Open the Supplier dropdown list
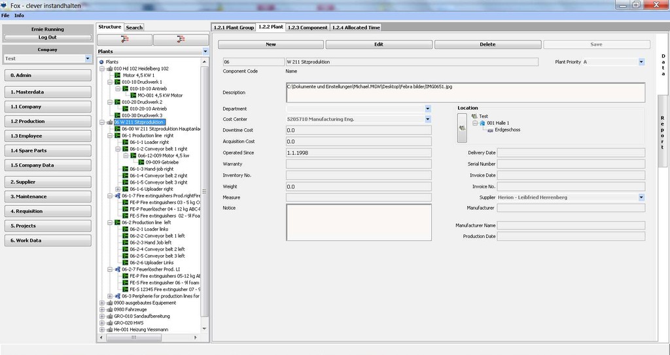Screen dimensions: 670x355 pyautogui.click(x=641, y=197)
